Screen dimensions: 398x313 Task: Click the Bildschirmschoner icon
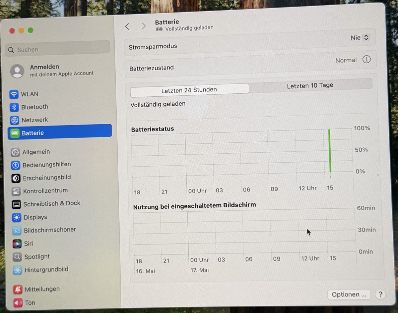point(17,231)
